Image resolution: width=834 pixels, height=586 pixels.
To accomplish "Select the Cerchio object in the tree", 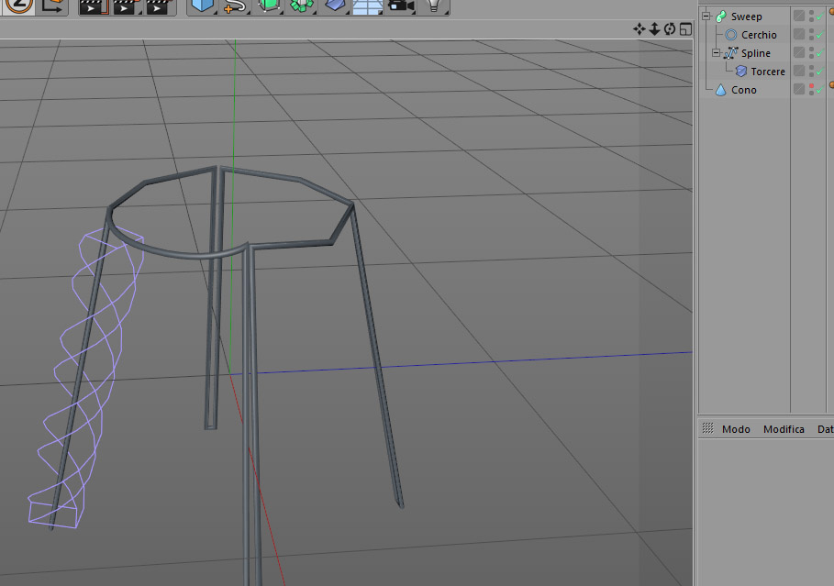I will (759, 35).
